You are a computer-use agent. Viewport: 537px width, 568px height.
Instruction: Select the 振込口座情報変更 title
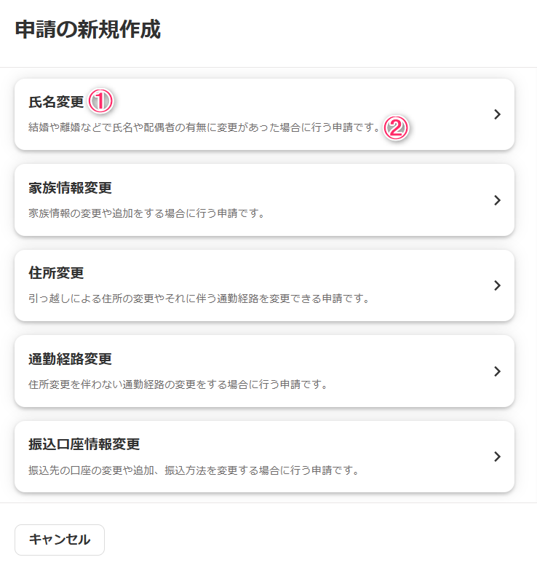point(84,444)
